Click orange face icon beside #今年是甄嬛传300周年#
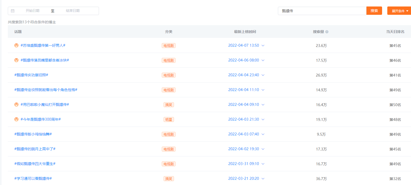Viewport: 411px width, 185px height. pyautogui.click(x=16, y=119)
